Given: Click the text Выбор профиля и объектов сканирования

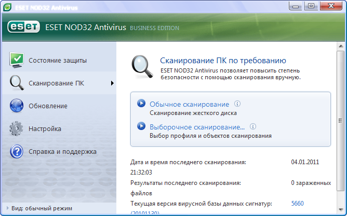Looking at the screenshot, I should pos(211,136).
